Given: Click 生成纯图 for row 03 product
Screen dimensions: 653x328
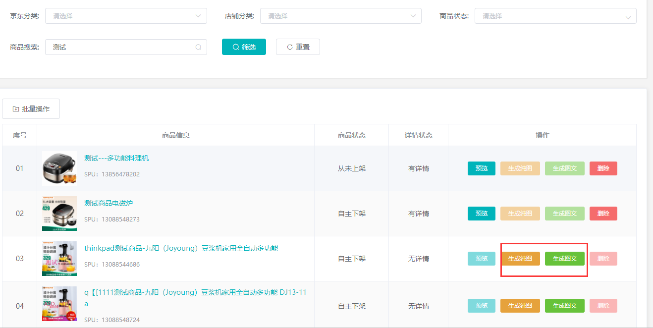Looking at the screenshot, I should pyautogui.click(x=520, y=259).
